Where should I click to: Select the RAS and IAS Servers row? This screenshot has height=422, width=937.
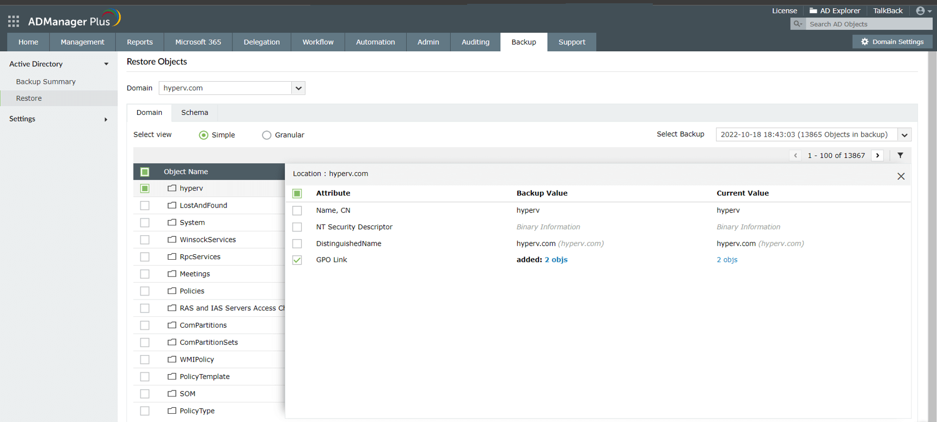coord(209,308)
